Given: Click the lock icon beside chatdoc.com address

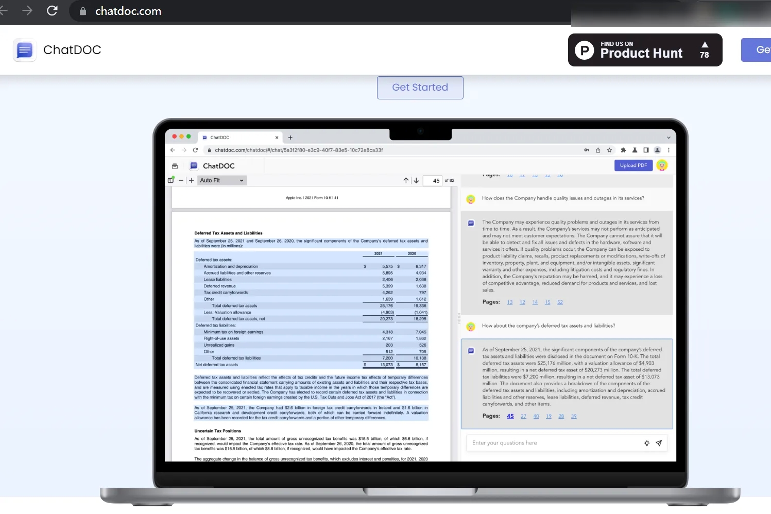Looking at the screenshot, I should 82,11.
